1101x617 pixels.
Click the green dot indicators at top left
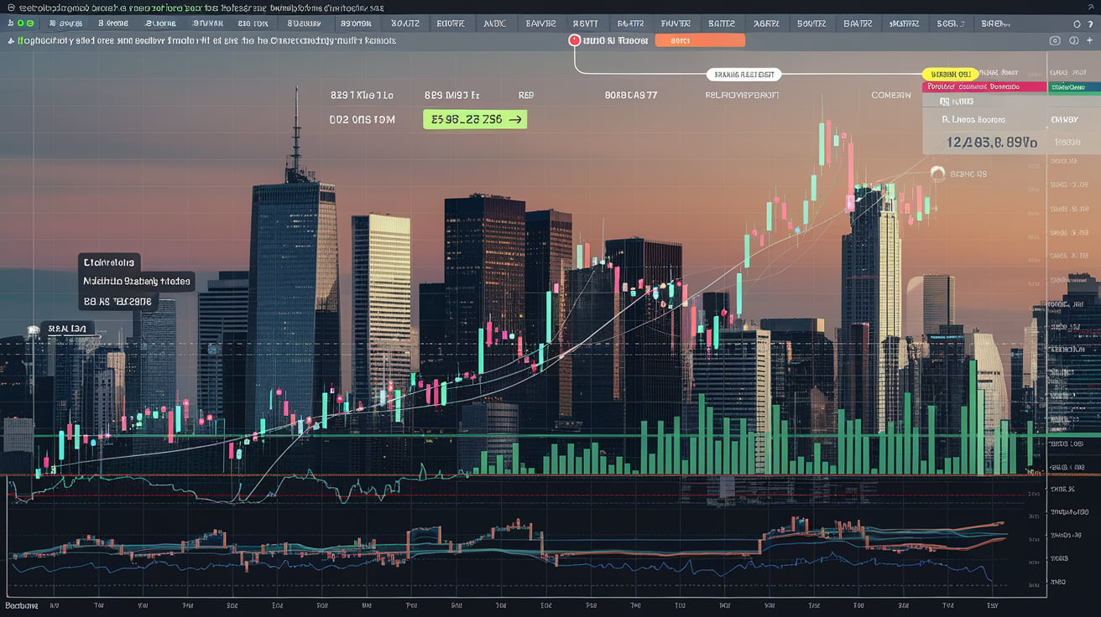[x=25, y=23]
